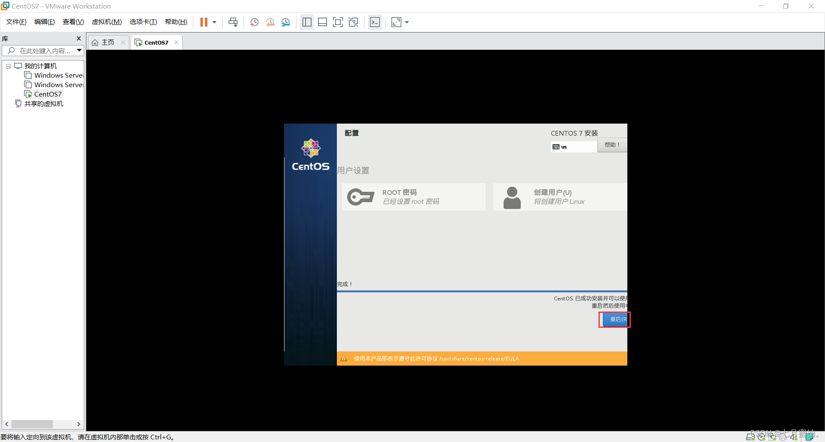The width and height of the screenshot is (825, 442).
Task: Toggle the thumbnail bar view
Action: coord(322,22)
